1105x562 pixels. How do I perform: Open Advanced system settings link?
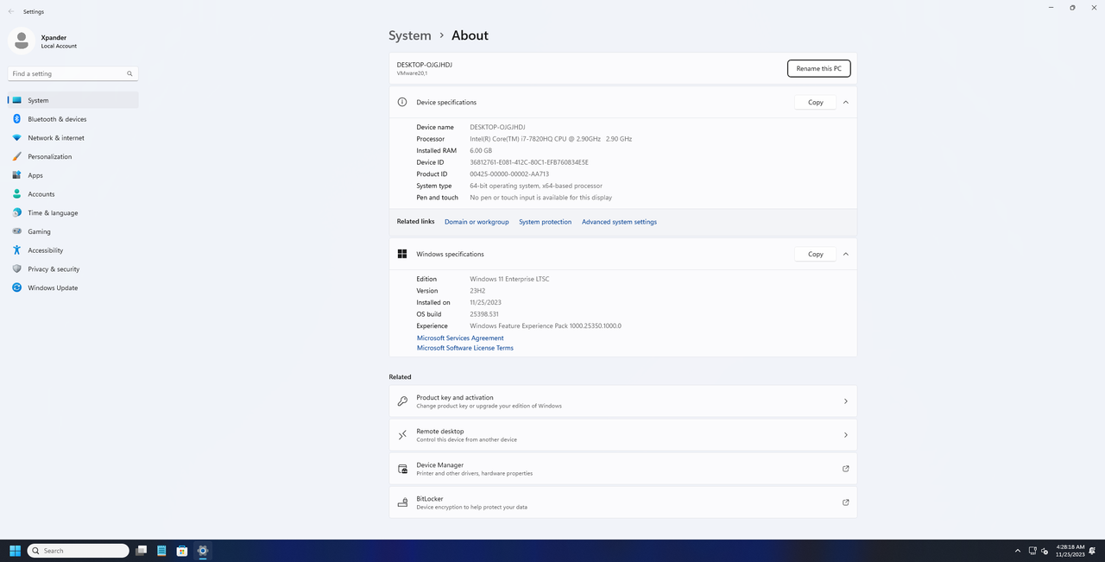pyautogui.click(x=619, y=222)
